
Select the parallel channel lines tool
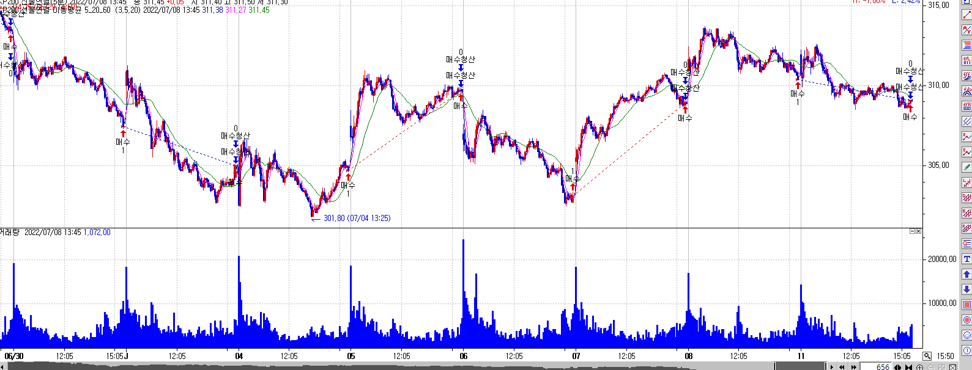click(x=966, y=122)
